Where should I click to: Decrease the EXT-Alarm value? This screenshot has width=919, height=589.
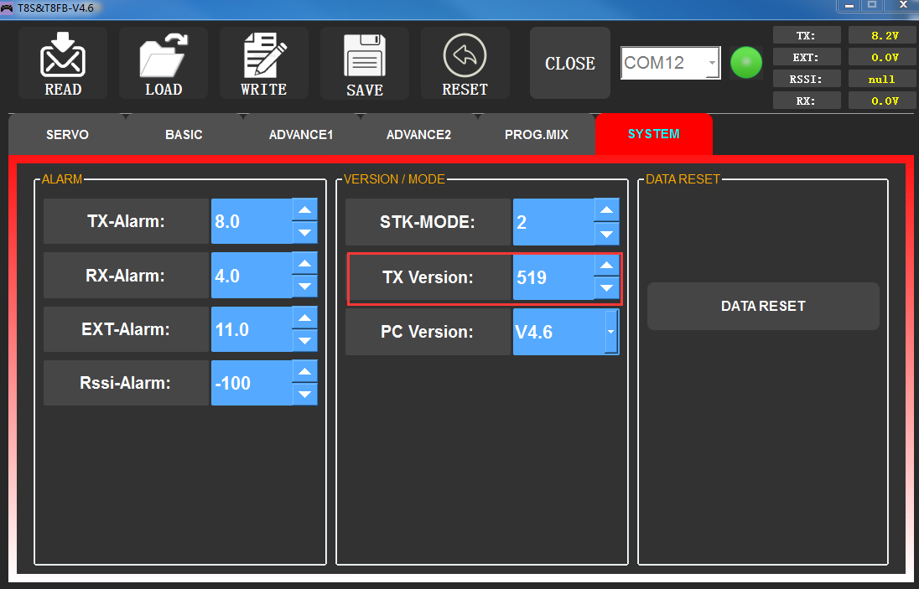coord(304,340)
